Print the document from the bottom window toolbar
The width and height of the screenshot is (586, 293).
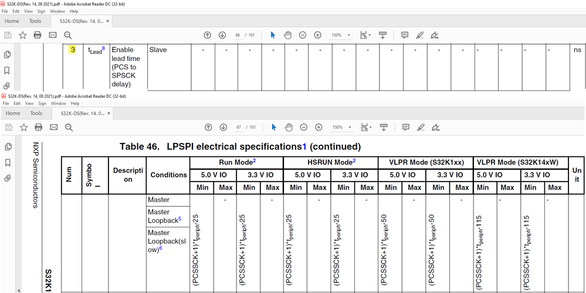38,127
